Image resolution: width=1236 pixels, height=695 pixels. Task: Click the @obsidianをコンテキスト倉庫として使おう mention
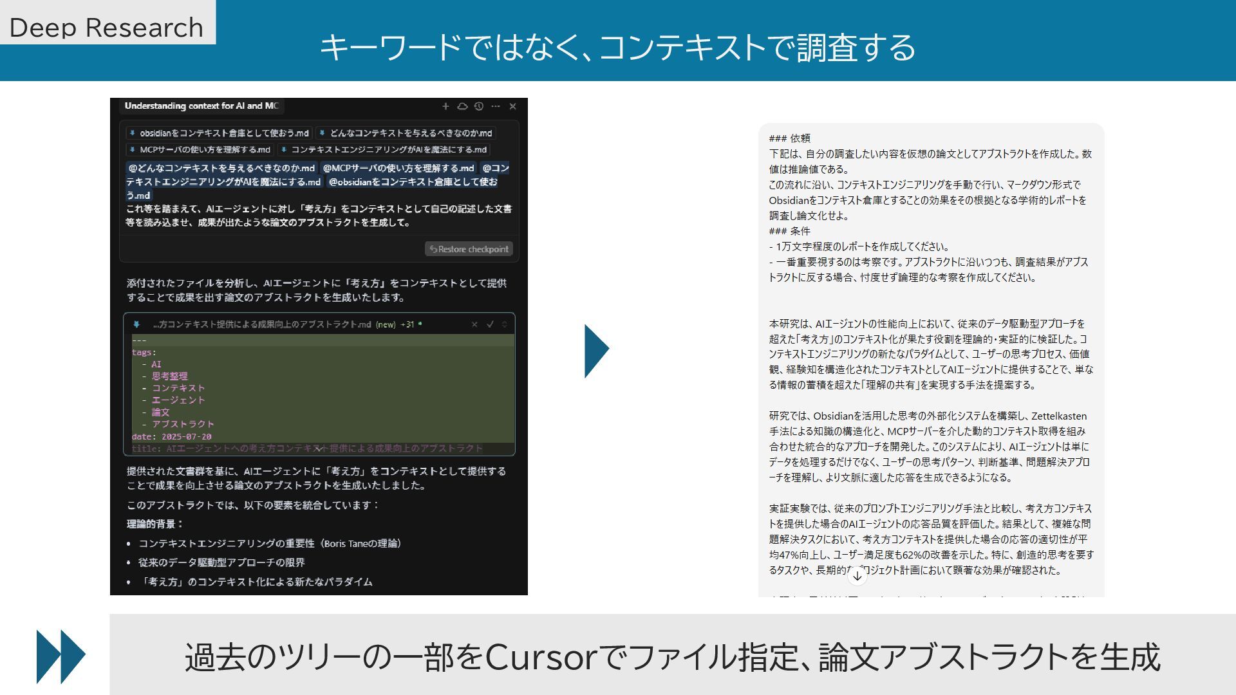[x=413, y=182]
